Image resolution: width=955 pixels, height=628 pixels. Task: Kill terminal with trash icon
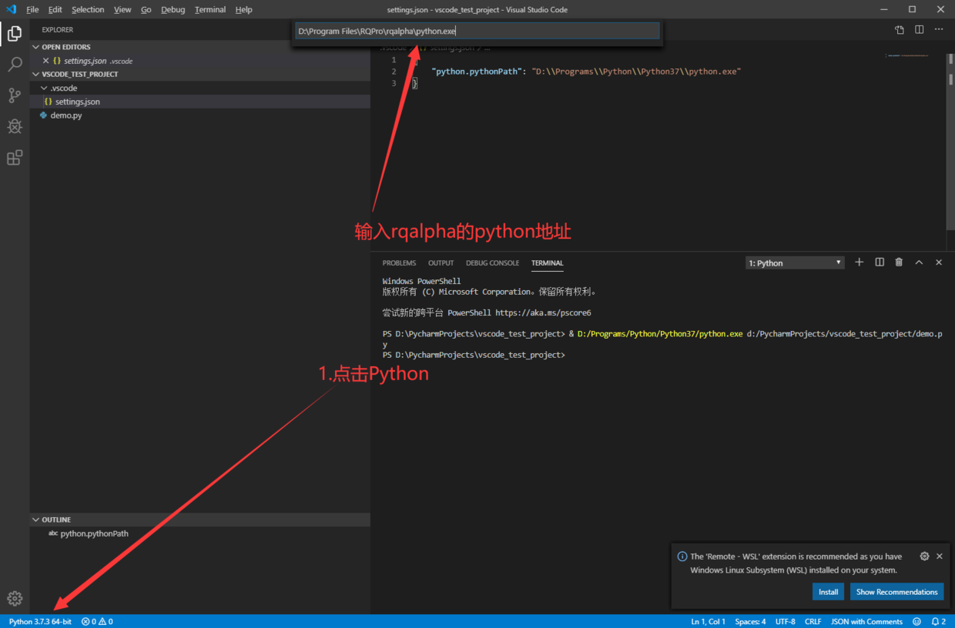(899, 262)
